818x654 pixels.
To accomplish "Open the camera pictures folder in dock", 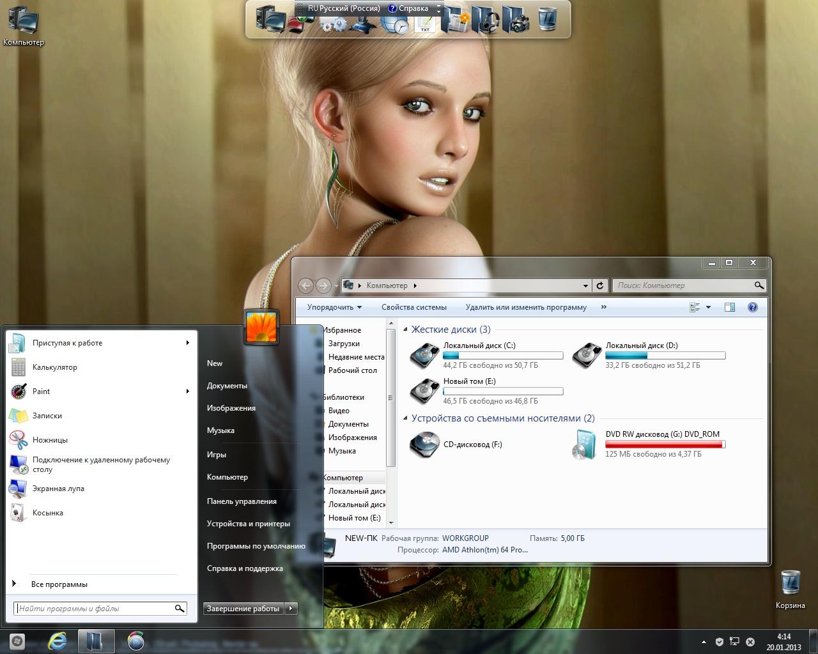I will [x=515, y=19].
